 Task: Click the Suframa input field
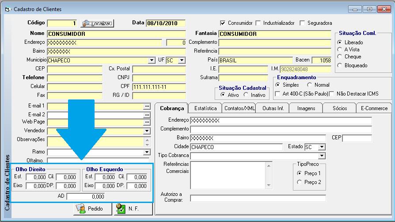[x=243, y=78]
